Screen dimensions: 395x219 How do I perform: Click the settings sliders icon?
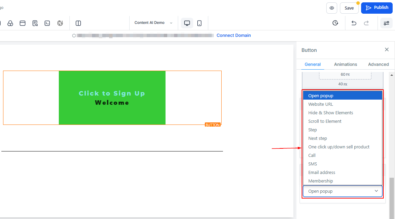click(386, 23)
